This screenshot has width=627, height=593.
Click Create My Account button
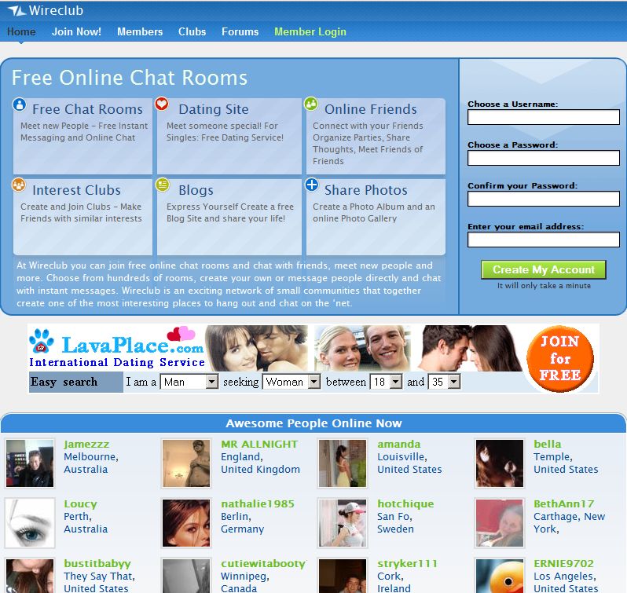(x=544, y=269)
